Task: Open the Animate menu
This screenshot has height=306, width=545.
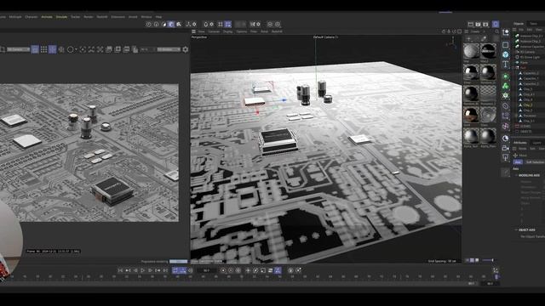Action: click(47, 17)
